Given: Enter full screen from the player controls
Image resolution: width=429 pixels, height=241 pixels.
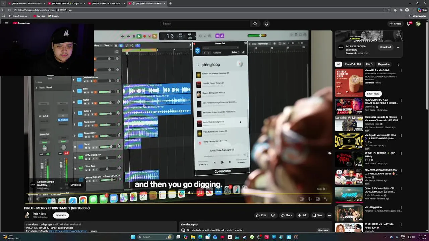Looking at the screenshot, I should (326, 199).
